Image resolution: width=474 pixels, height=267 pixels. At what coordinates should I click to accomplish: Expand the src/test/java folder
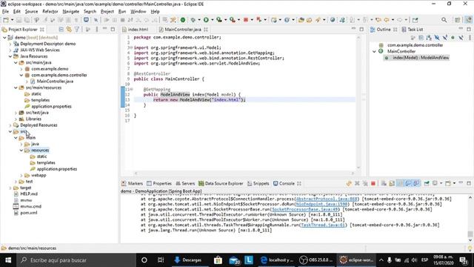tap(16, 113)
